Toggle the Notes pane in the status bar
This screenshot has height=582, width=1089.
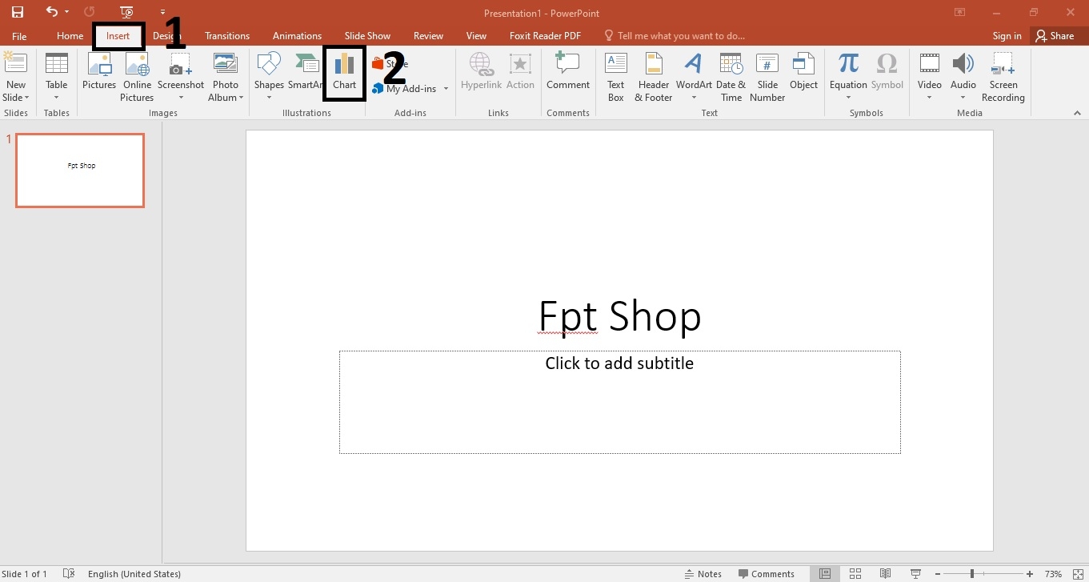[703, 574]
